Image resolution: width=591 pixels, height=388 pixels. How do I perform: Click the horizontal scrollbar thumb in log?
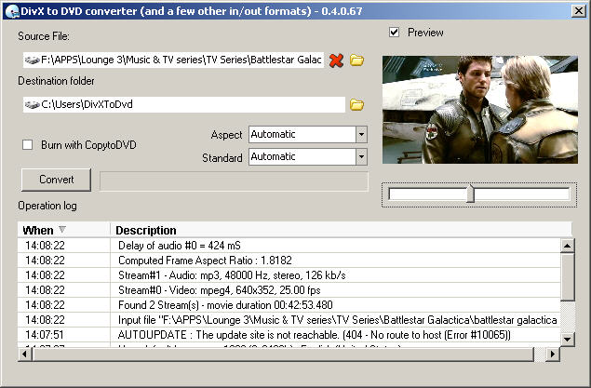coord(283,355)
